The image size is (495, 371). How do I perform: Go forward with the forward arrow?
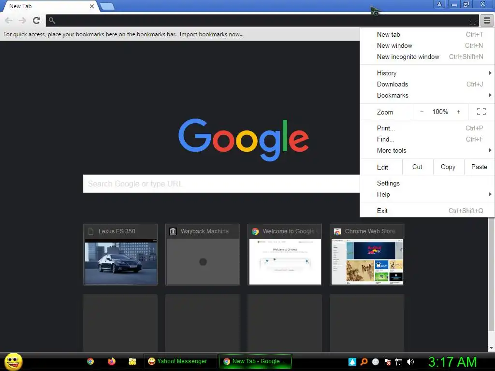pos(22,20)
